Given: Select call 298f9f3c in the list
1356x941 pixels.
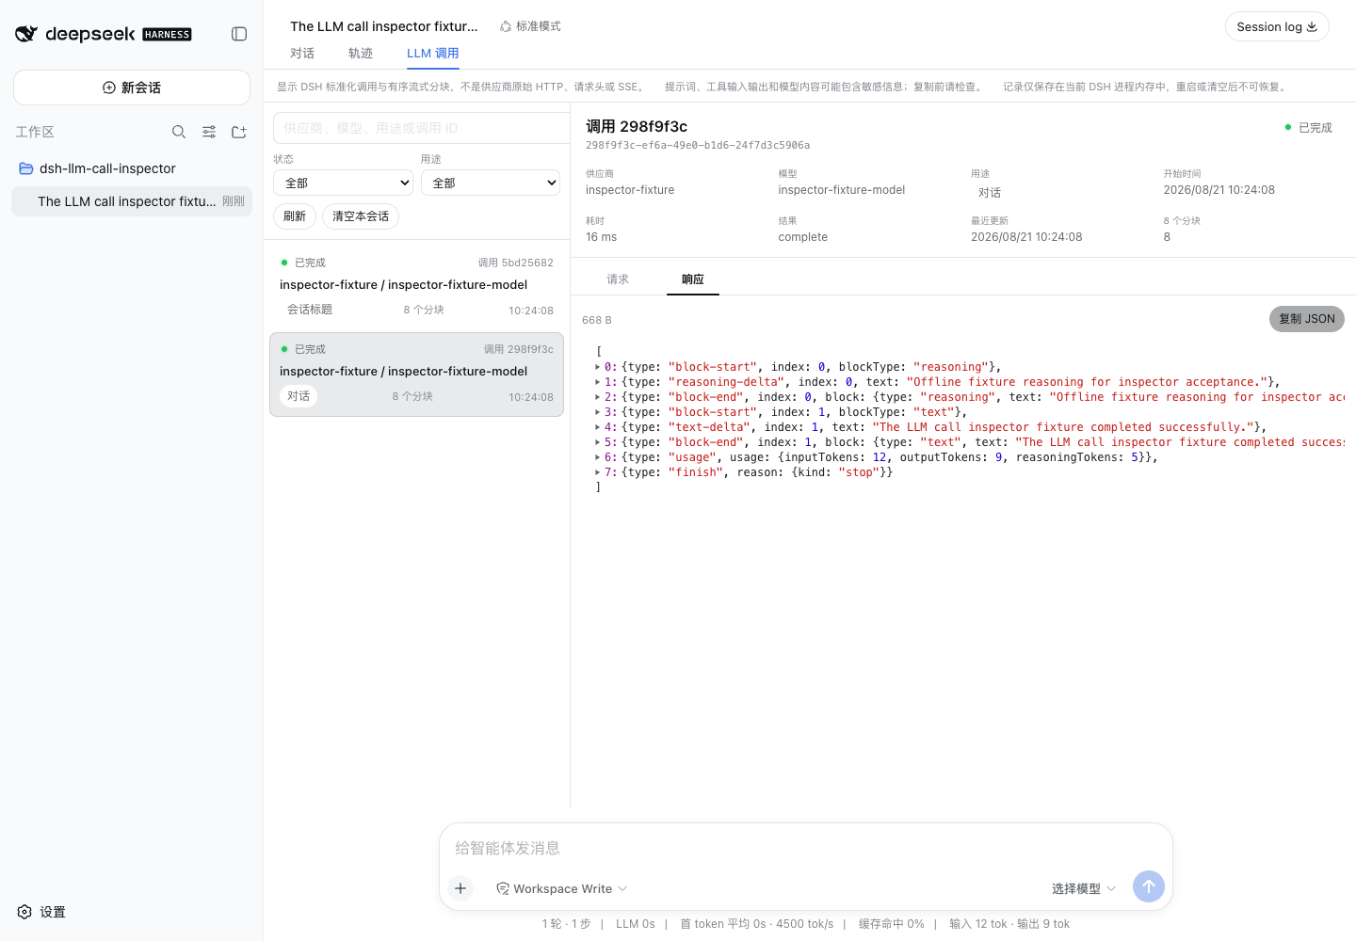Looking at the screenshot, I should [416, 374].
